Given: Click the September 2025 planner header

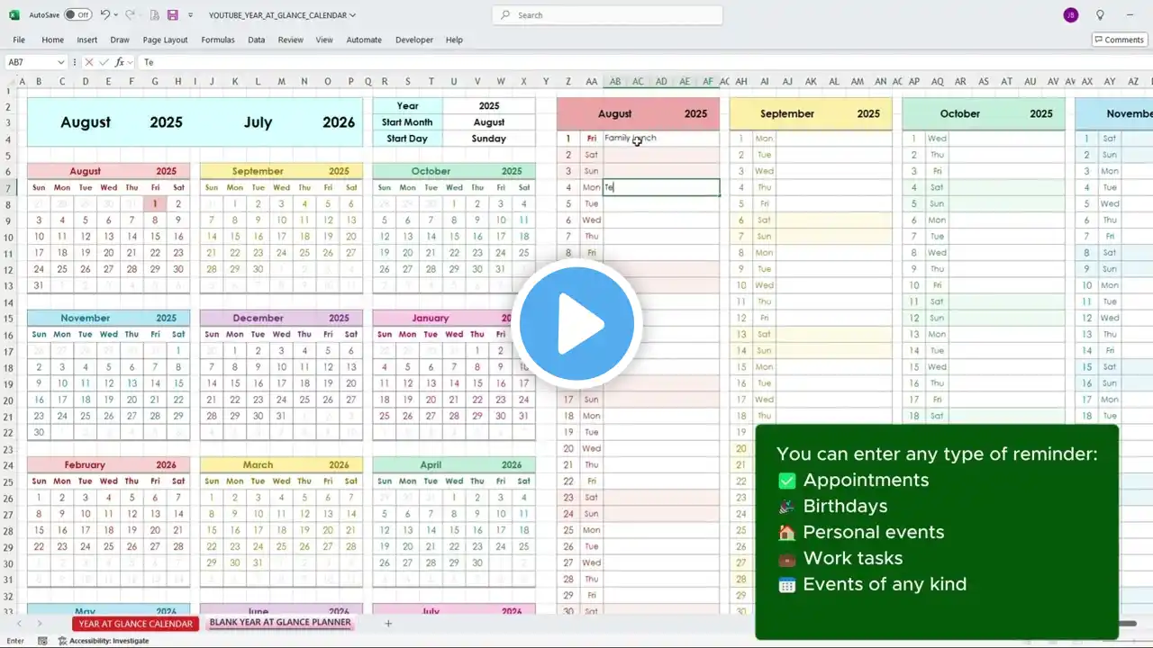Looking at the screenshot, I should [x=811, y=113].
